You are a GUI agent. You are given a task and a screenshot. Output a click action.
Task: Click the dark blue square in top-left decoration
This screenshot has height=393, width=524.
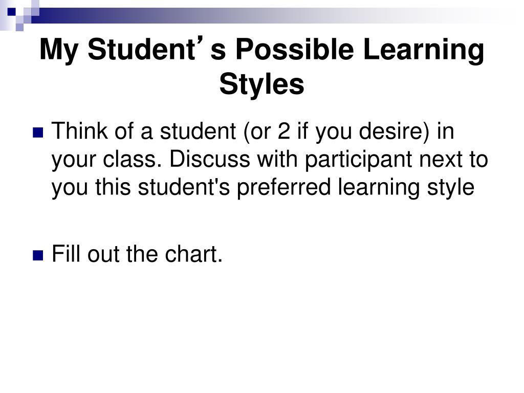[11, 11]
